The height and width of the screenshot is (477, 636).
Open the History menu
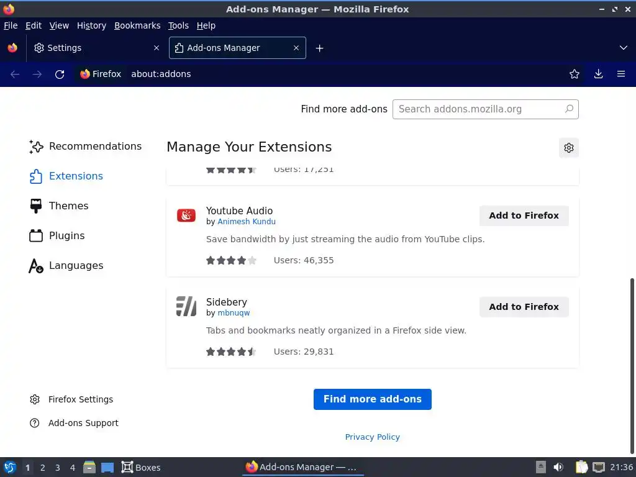[91, 25]
